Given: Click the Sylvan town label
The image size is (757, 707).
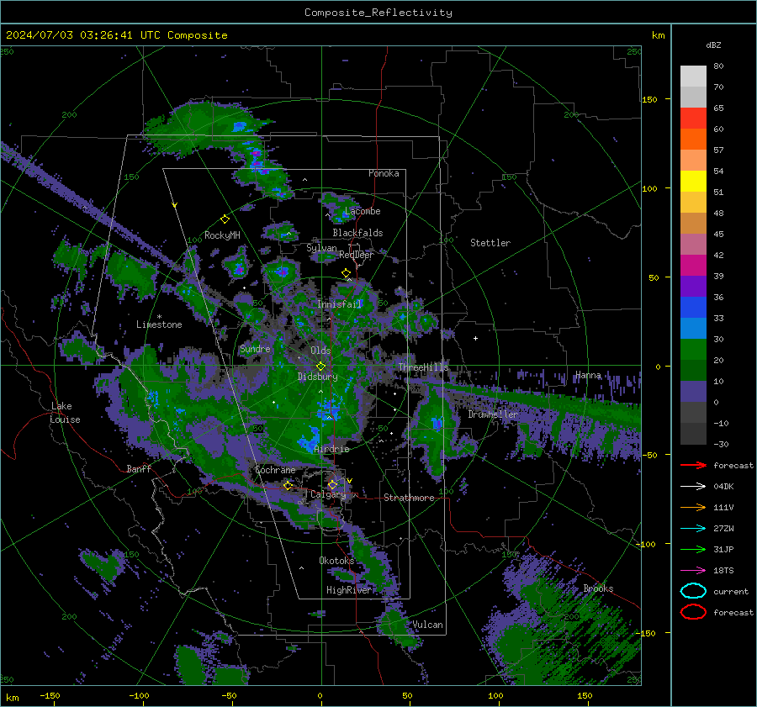Looking at the screenshot, I should [321, 248].
